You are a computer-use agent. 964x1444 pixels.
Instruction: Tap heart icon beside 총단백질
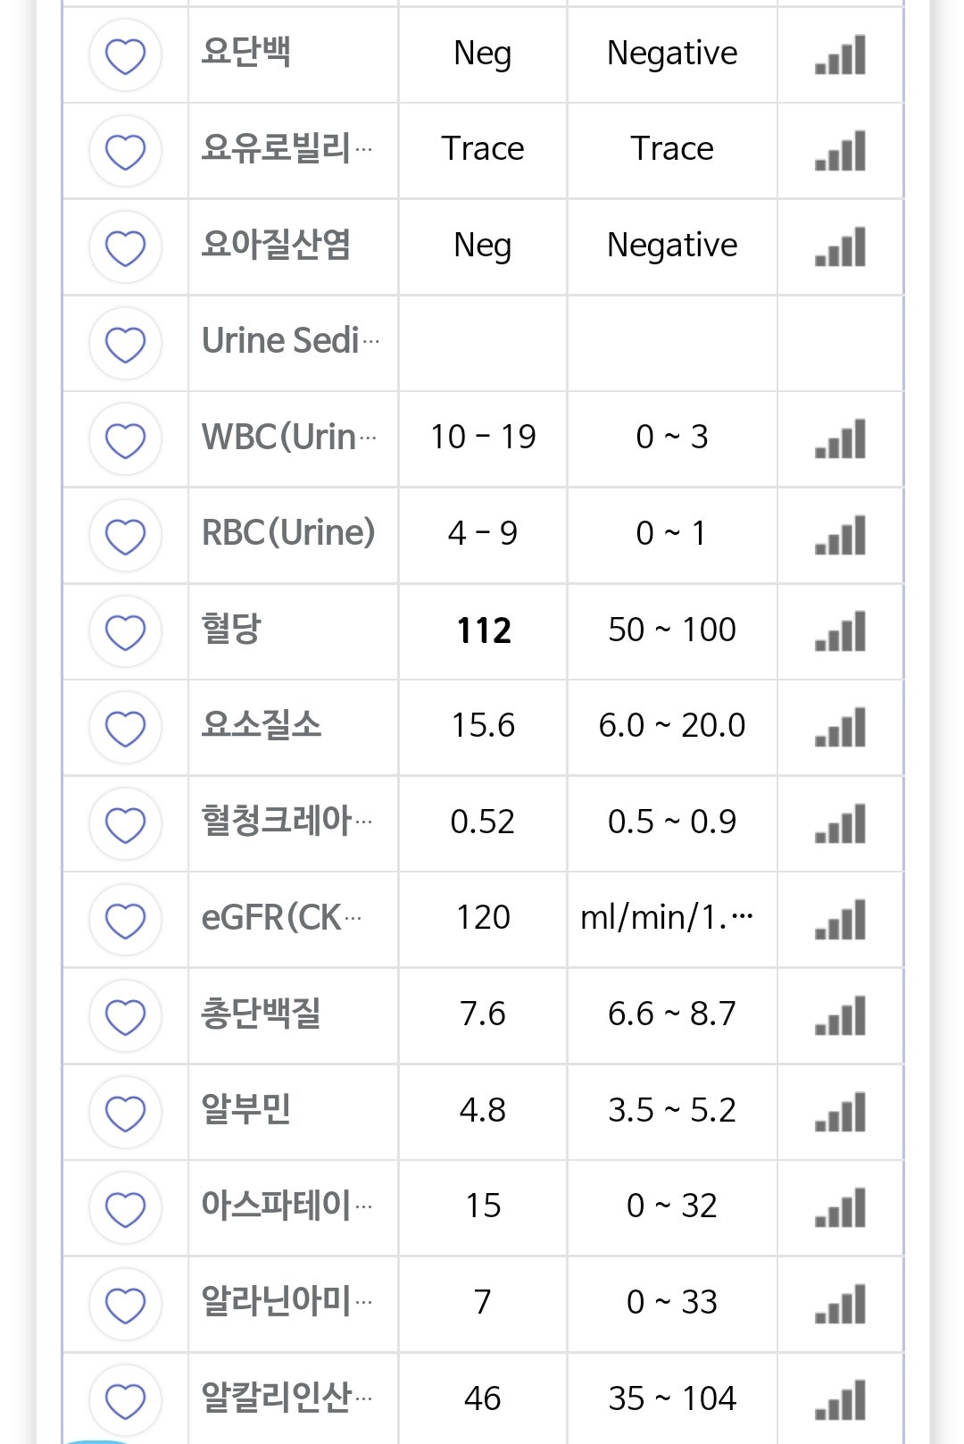(x=125, y=1015)
